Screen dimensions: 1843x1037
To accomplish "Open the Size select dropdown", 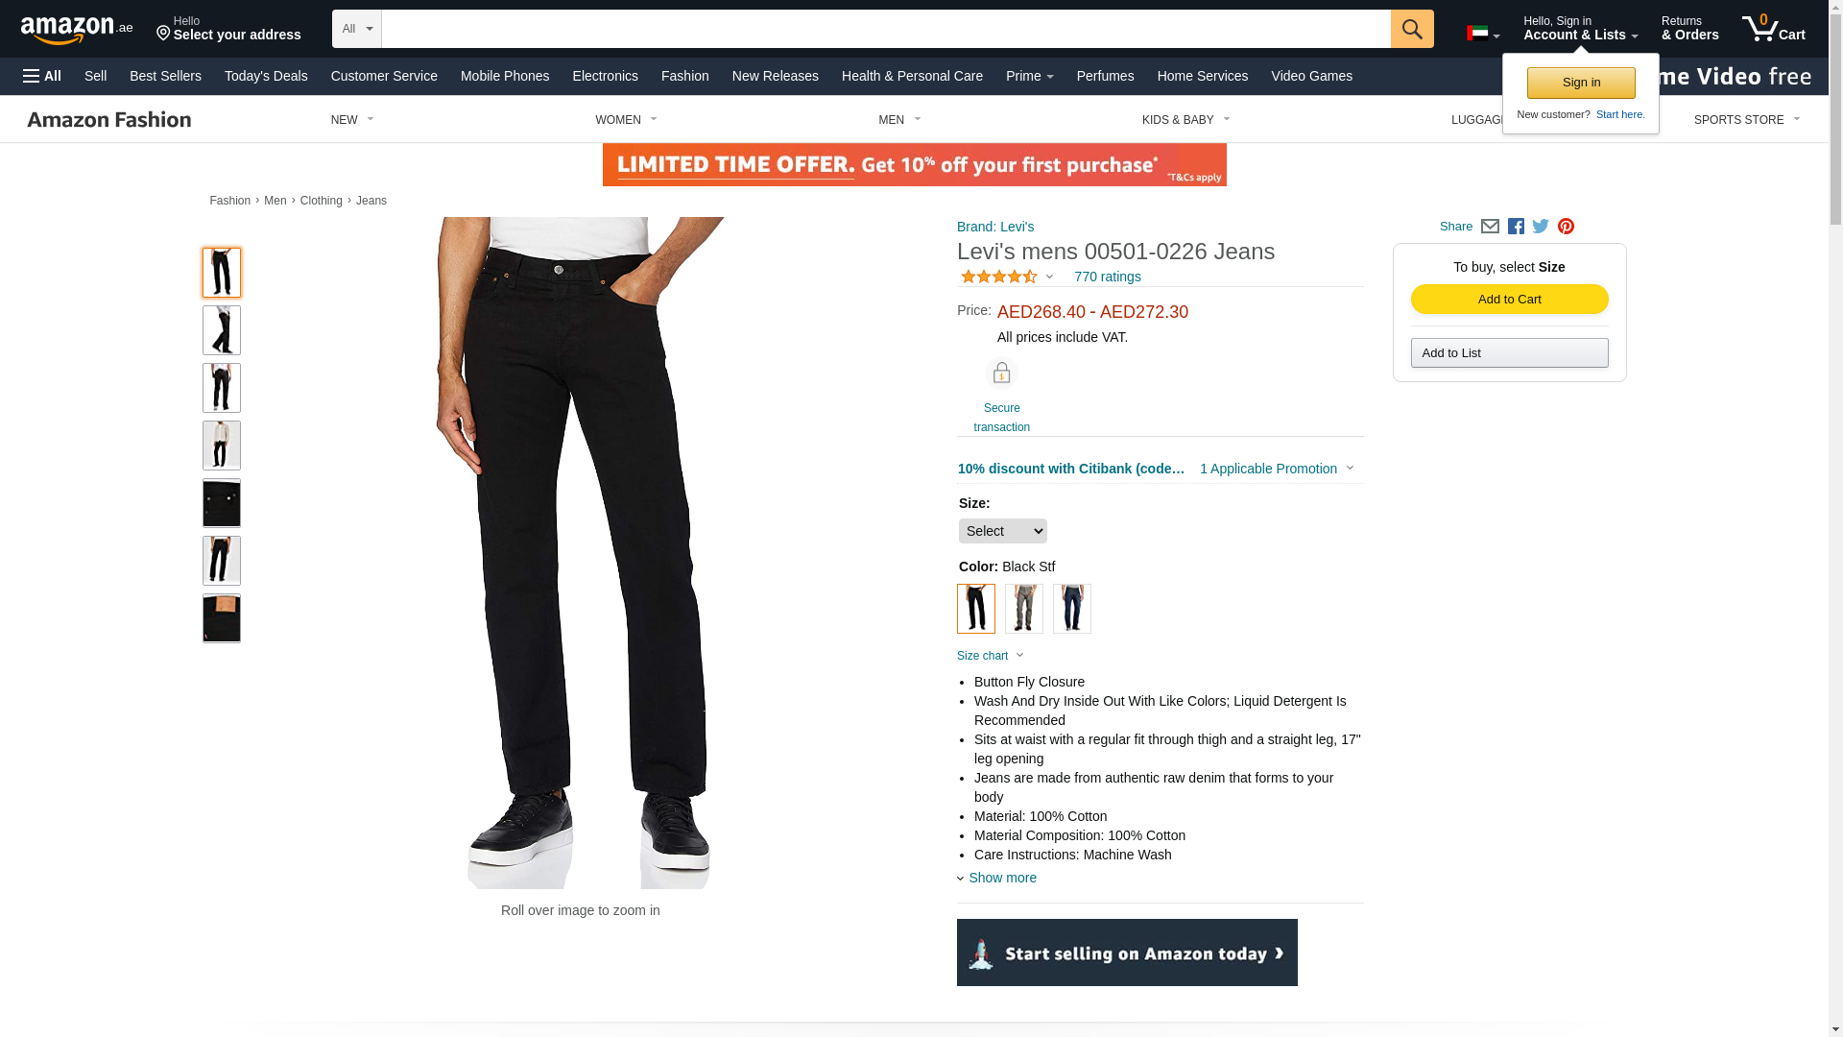I will [1003, 531].
